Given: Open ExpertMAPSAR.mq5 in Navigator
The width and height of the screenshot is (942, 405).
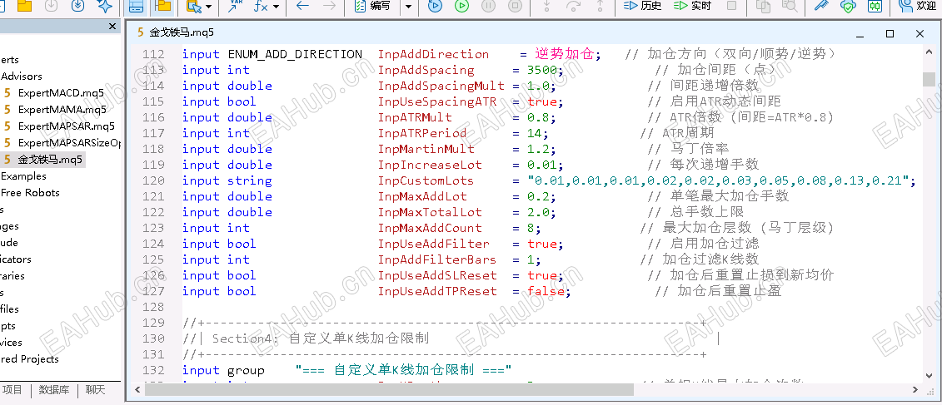Looking at the screenshot, I should [x=66, y=126].
